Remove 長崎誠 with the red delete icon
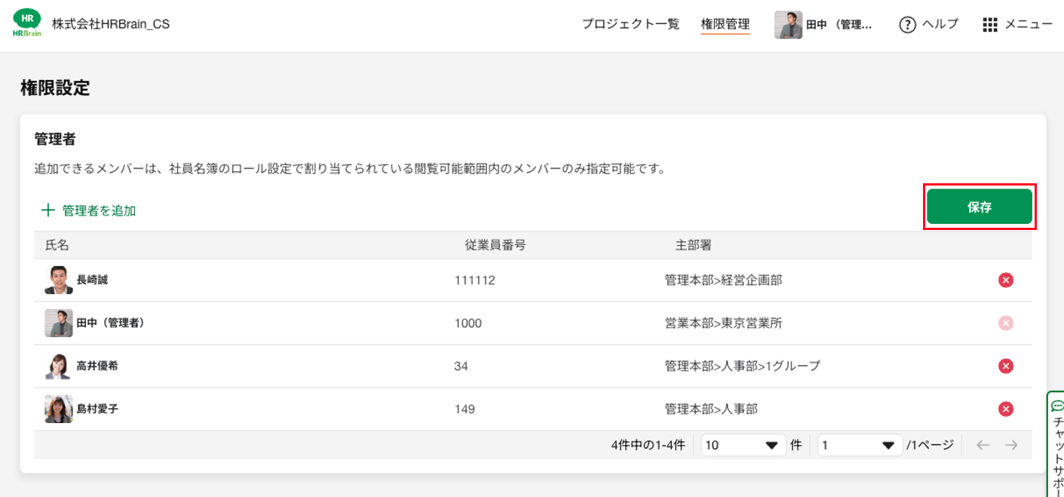1064x497 pixels. (x=1005, y=281)
